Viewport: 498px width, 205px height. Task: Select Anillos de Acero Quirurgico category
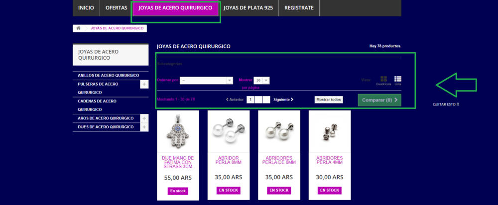(109, 76)
